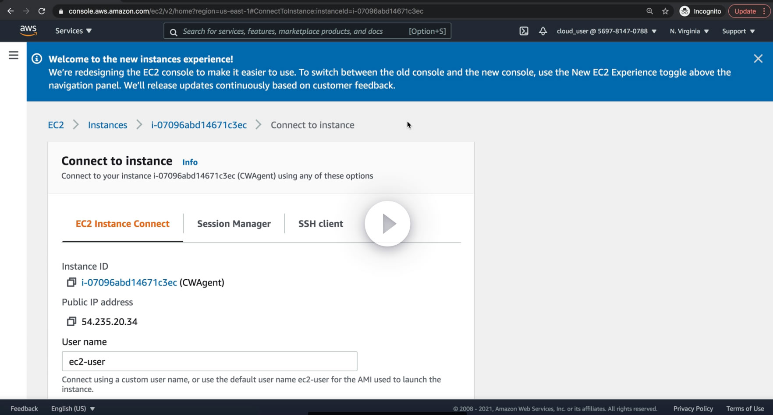
Task: Navigate to the EC2 breadcrumb link
Action: [x=56, y=125]
